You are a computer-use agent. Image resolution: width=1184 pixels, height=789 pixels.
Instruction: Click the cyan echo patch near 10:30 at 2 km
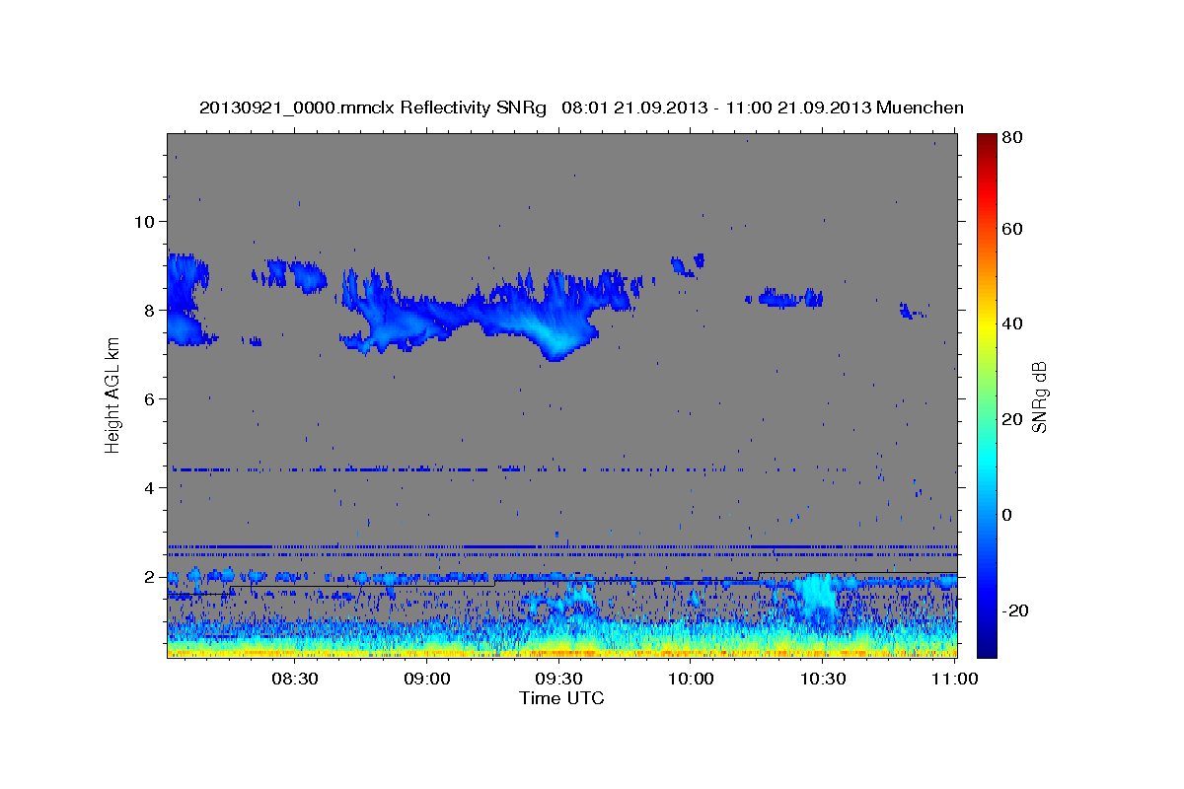(x=819, y=595)
